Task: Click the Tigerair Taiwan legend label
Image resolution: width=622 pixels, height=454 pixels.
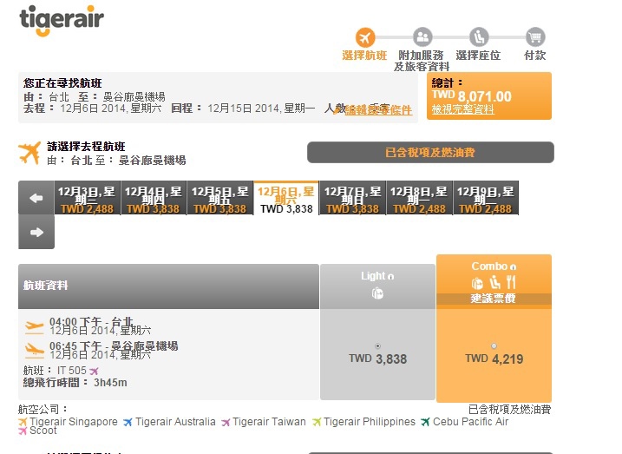Action: [269, 422]
